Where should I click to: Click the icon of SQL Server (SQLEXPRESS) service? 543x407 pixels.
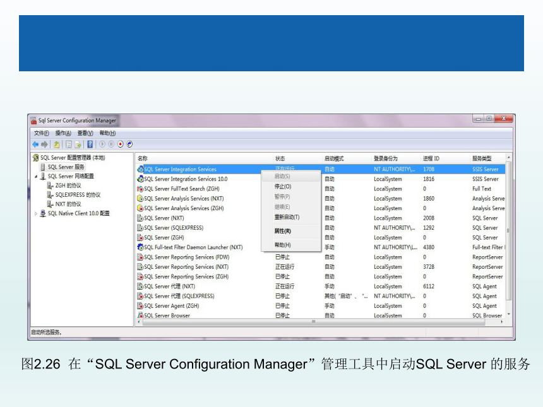coord(140,228)
